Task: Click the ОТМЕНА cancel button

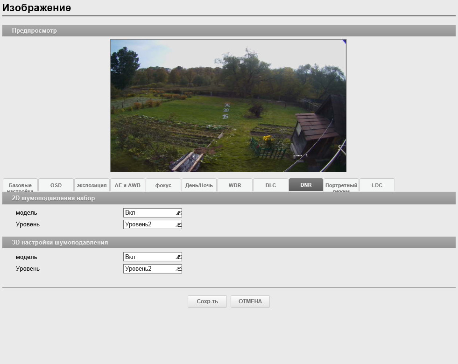Action: pyautogui.click(x=250, y=301)
